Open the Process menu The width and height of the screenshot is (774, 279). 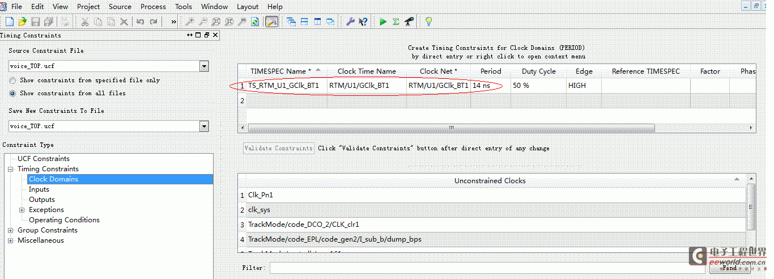153,7
